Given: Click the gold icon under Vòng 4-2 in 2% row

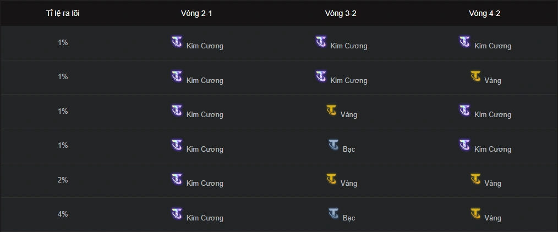Looking at the screenshot, I should 475,179.
